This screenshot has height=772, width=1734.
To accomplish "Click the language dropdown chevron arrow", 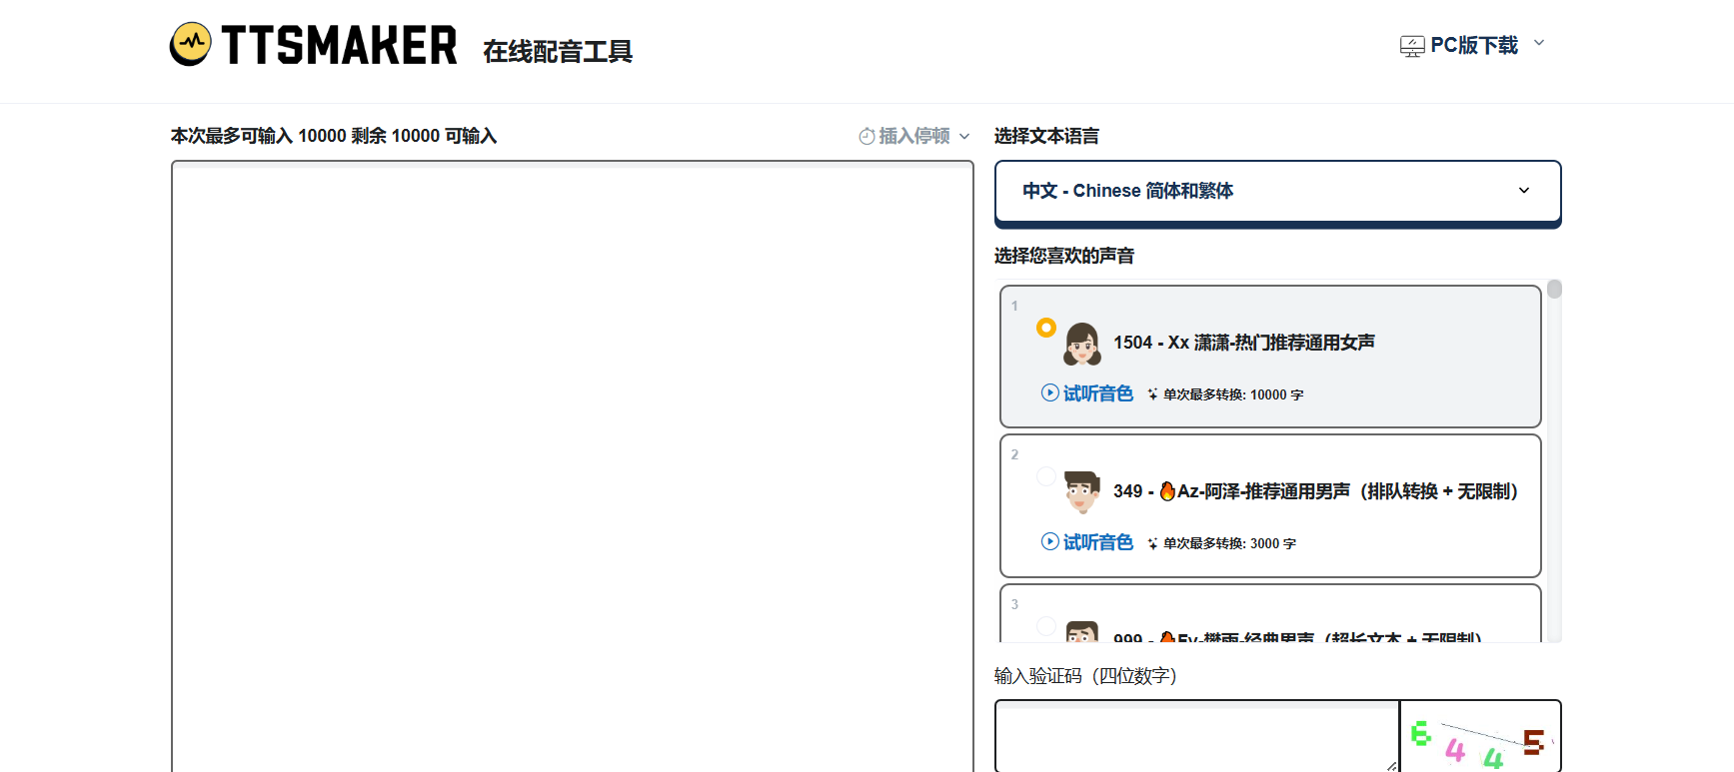I will point(1524,191).
